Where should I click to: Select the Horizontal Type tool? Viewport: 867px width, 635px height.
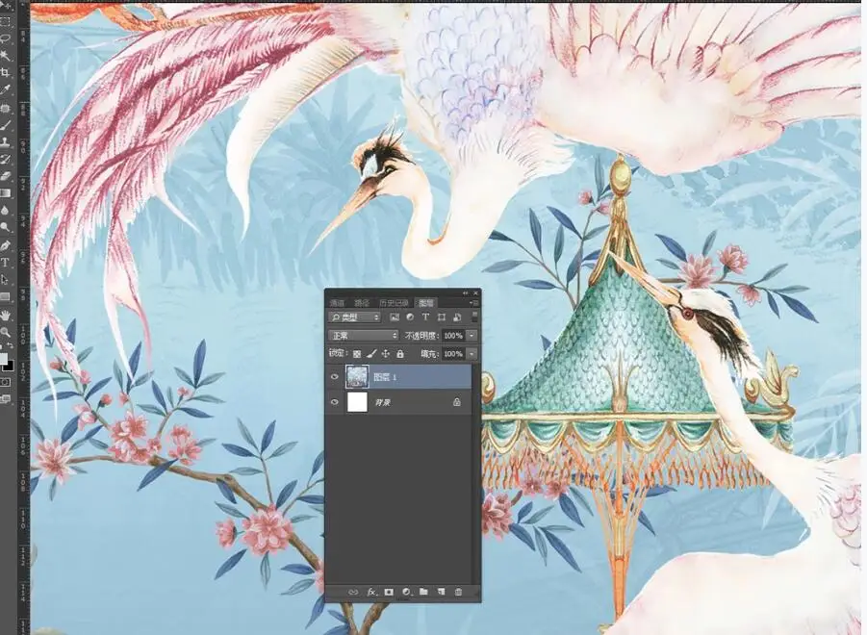[x=6, y=263]
